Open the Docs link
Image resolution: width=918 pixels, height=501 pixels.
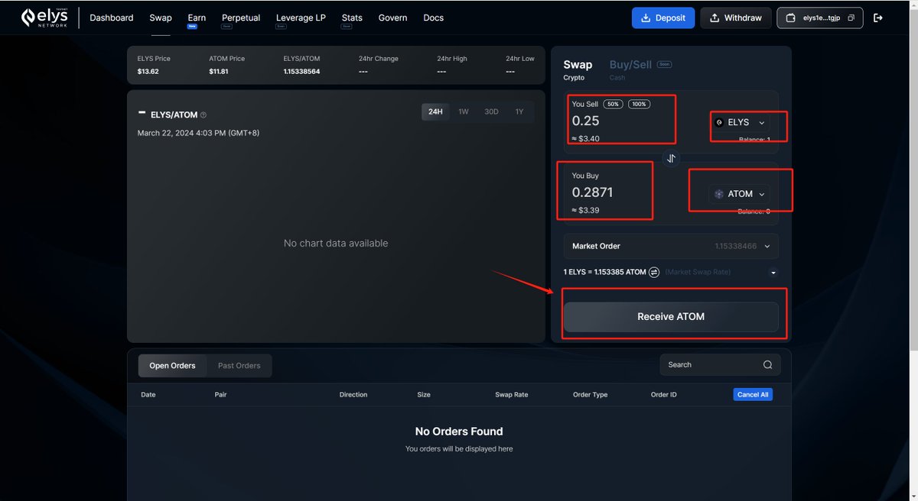tap(433, 18)
